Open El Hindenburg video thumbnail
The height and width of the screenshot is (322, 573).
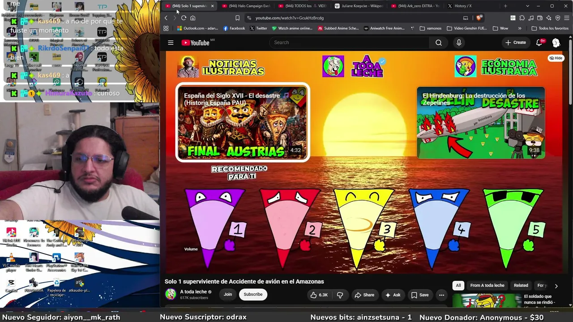pyautogui.click(x=481, y=123)
